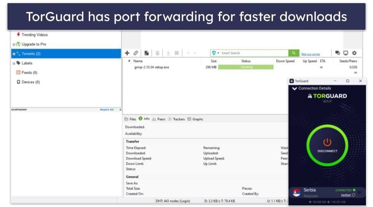Switch to the Trackers tab
The width and height of the screenshot is (373, 207).
coord(176,119)
